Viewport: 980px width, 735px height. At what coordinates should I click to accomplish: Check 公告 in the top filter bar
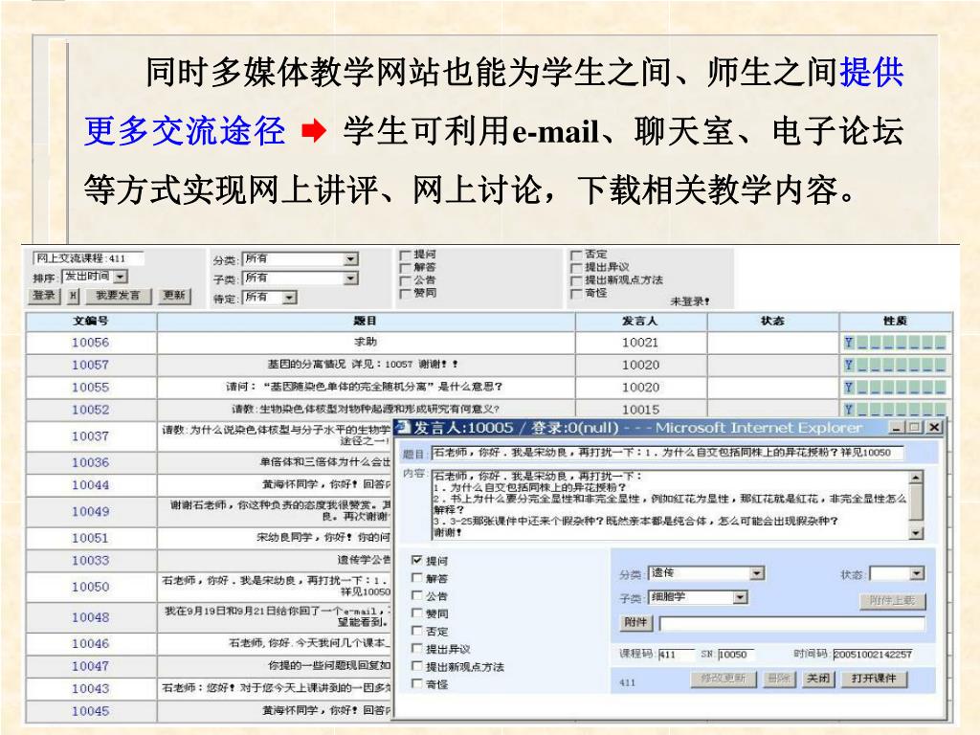click(x=405, y=280)
